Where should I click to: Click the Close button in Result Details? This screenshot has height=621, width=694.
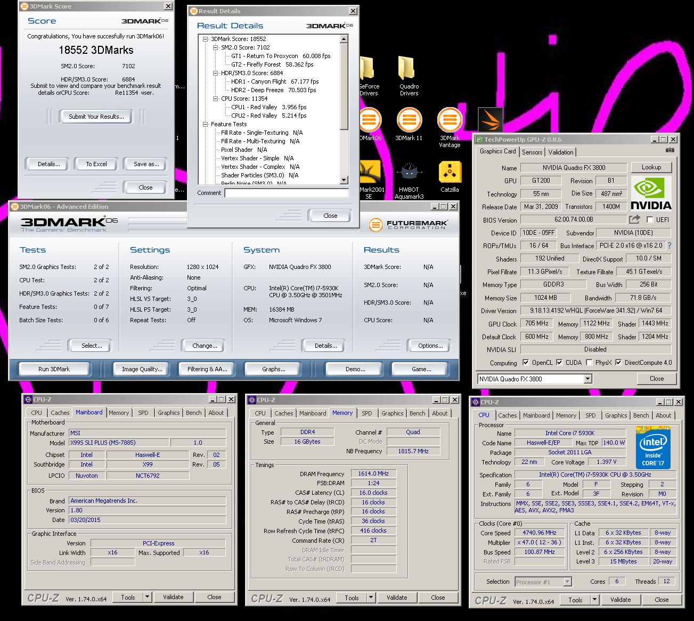pos(330,216)
